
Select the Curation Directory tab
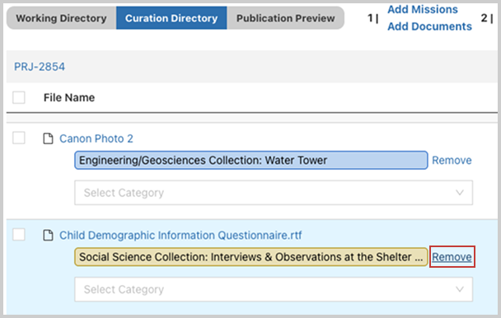(171, 18)
